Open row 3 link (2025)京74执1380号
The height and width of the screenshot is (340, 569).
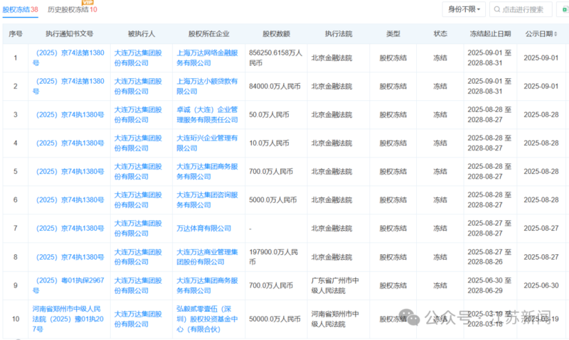pyautogui.click(x=70, y=115)
